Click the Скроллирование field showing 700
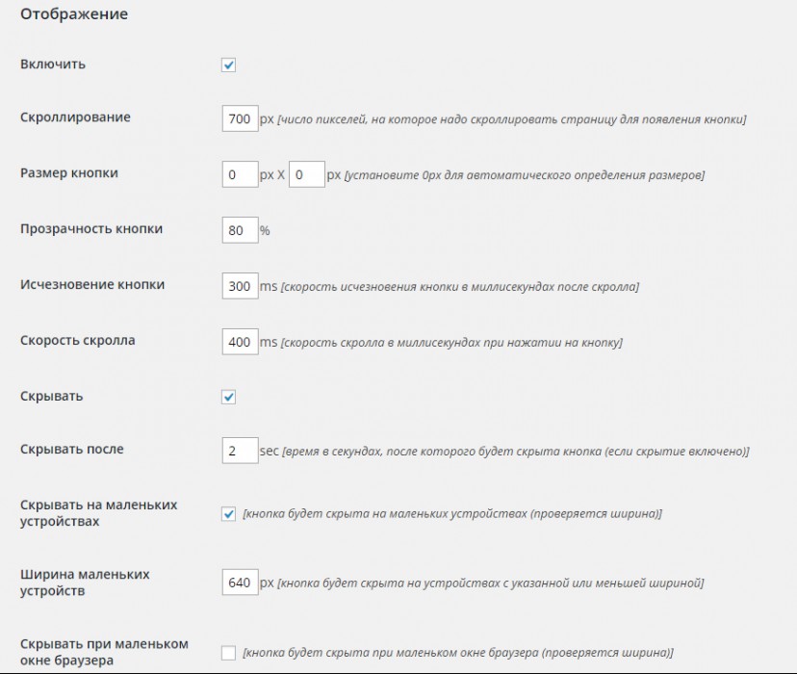797x674 pixels. [240, 118]
